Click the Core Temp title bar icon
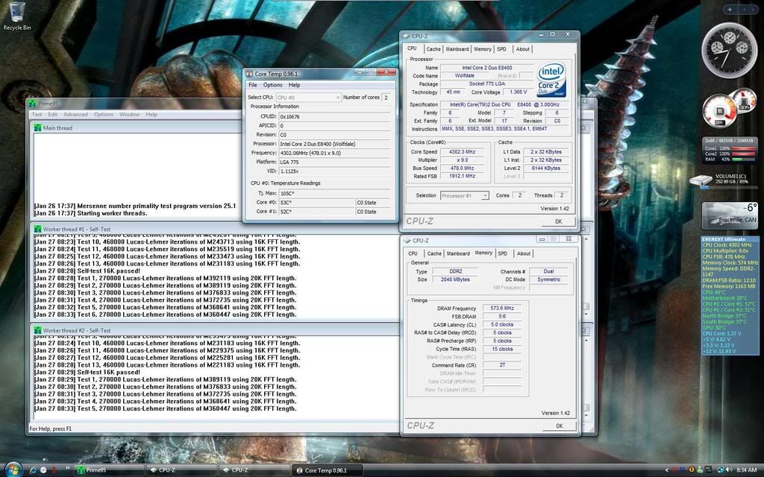This screenshot has height=477, width=764. [249, 74]
